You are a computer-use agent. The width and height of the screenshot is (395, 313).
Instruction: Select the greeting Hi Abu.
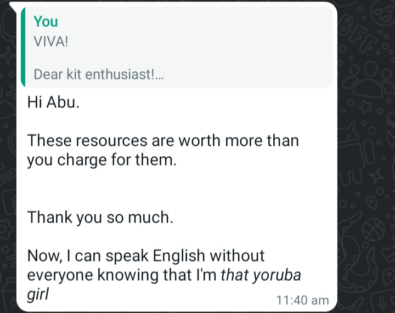point(53,103)
